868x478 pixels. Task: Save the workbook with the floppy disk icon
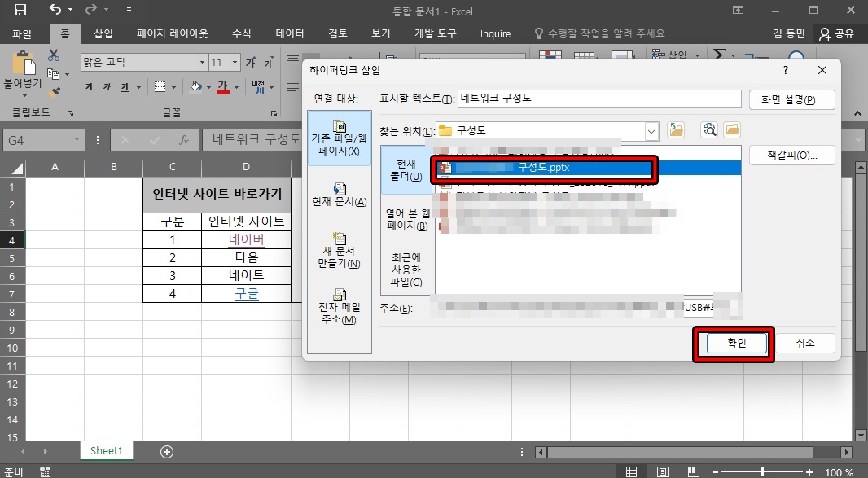pos(20,10)
